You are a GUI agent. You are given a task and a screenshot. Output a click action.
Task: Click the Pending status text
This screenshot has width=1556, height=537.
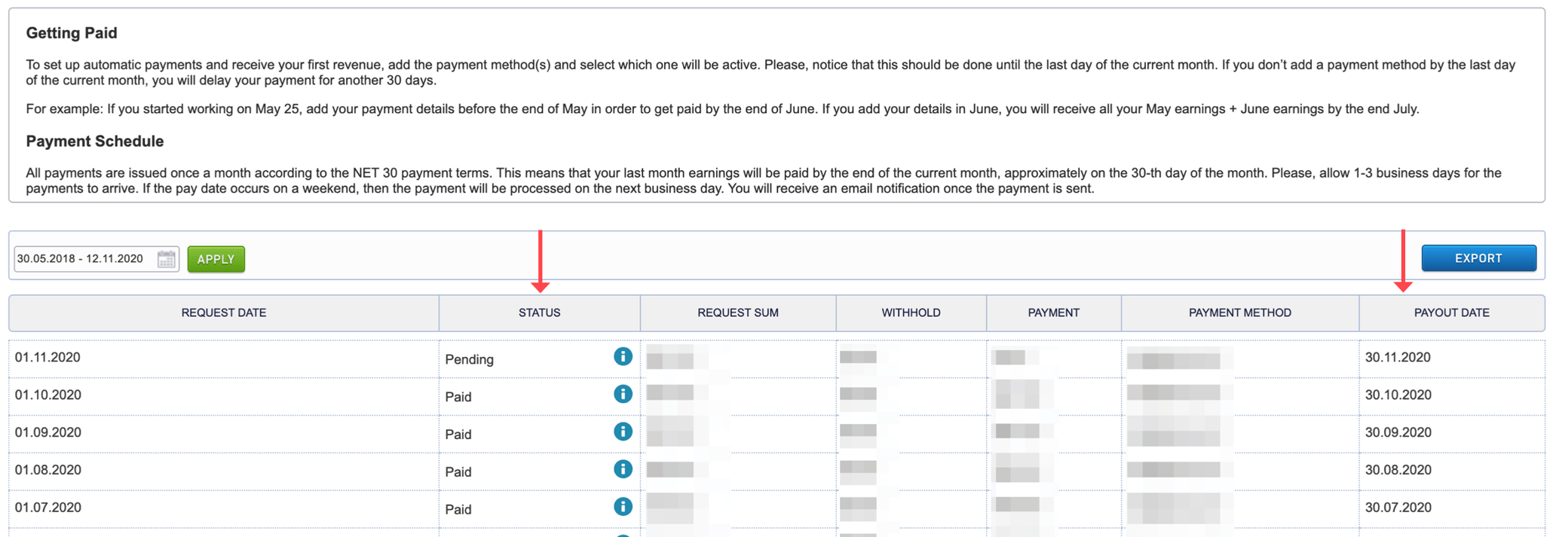(469, 359)
